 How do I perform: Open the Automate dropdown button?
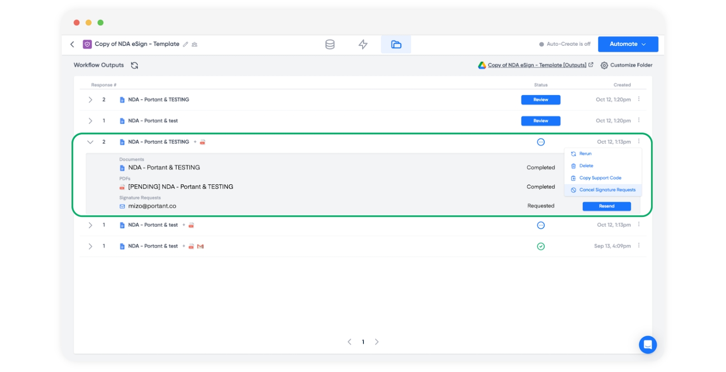tap(628, 44)
